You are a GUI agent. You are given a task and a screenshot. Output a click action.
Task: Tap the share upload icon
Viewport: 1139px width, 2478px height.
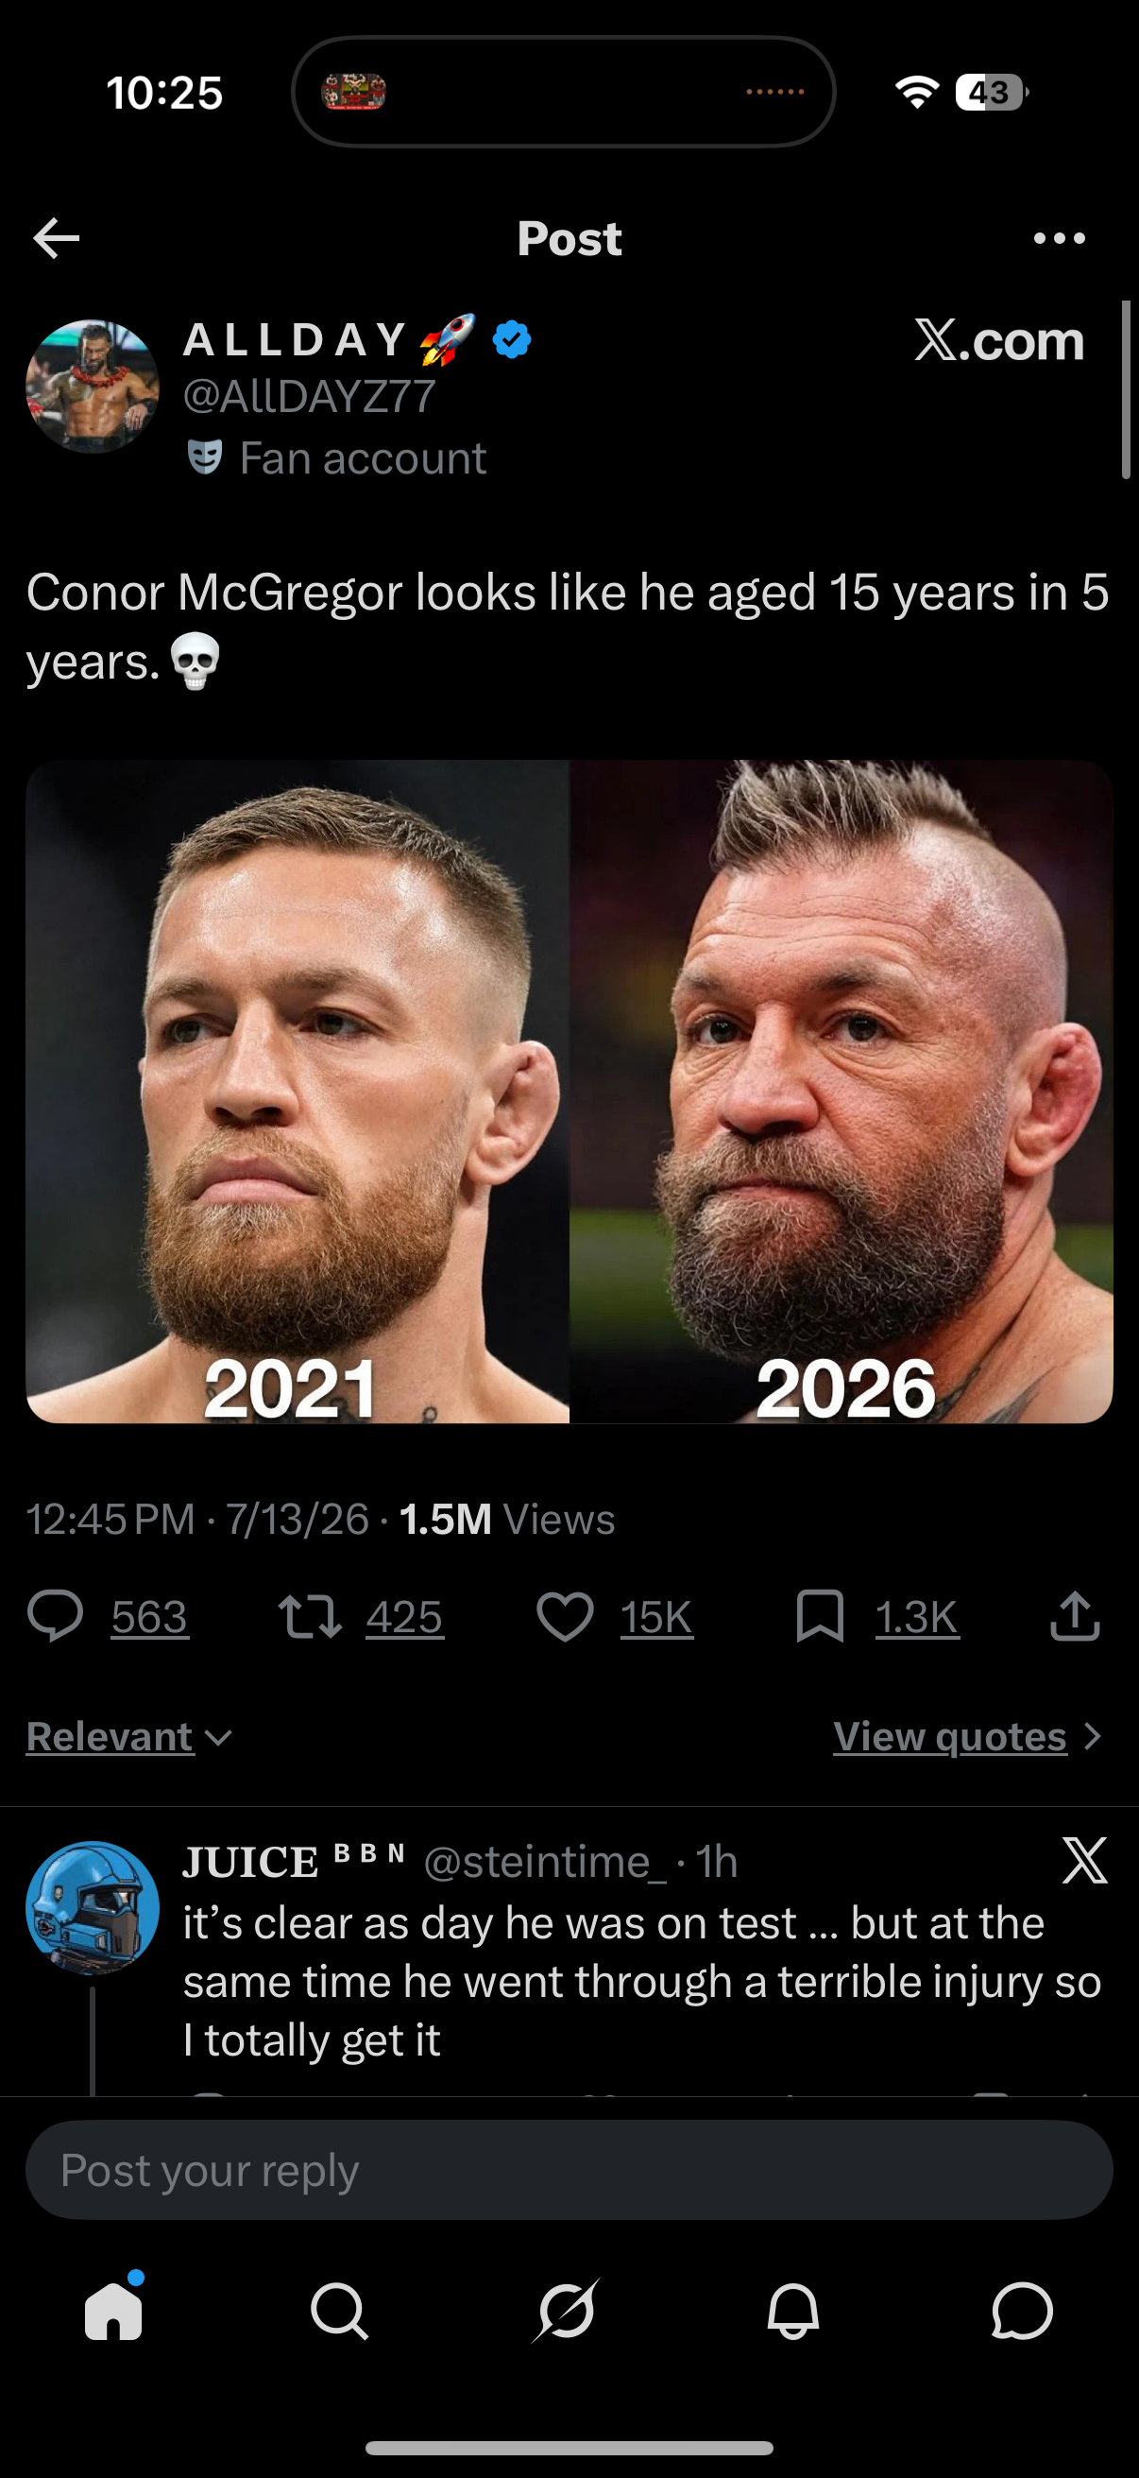click(x=1075, y=1615)
